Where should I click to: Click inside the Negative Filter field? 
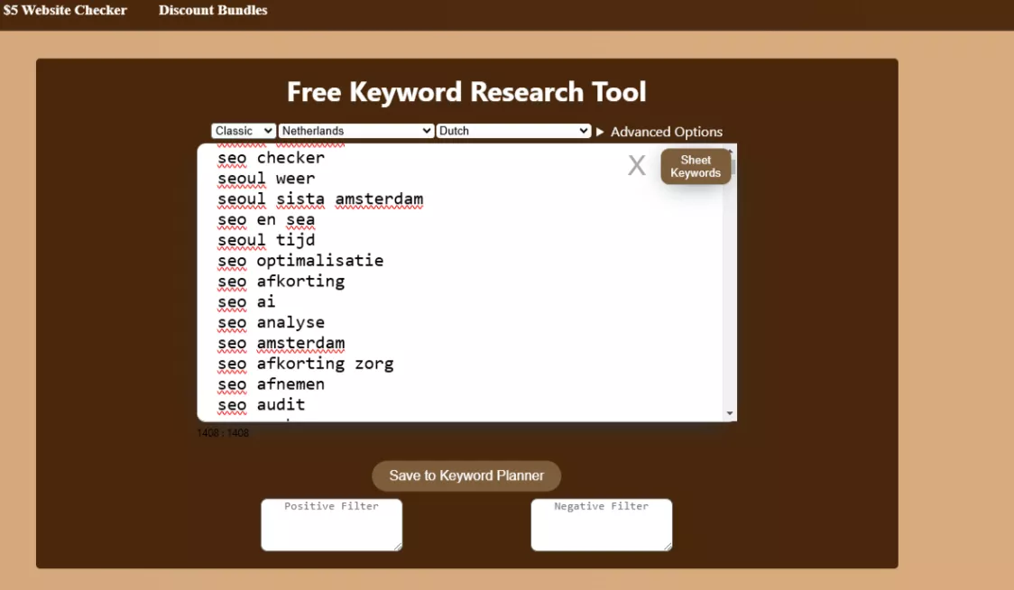tap(601, 528)
